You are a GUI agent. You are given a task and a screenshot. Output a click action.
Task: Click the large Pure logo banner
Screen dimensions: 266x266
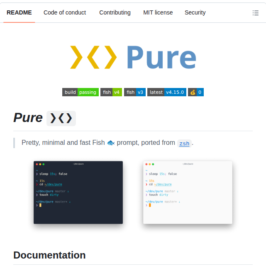tap(133, 57)
